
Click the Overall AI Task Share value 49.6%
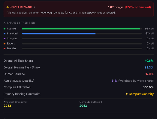click(x=149, y=61)
